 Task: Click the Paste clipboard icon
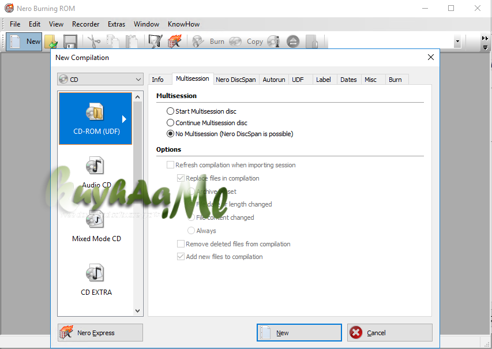[x=132, y=42]
